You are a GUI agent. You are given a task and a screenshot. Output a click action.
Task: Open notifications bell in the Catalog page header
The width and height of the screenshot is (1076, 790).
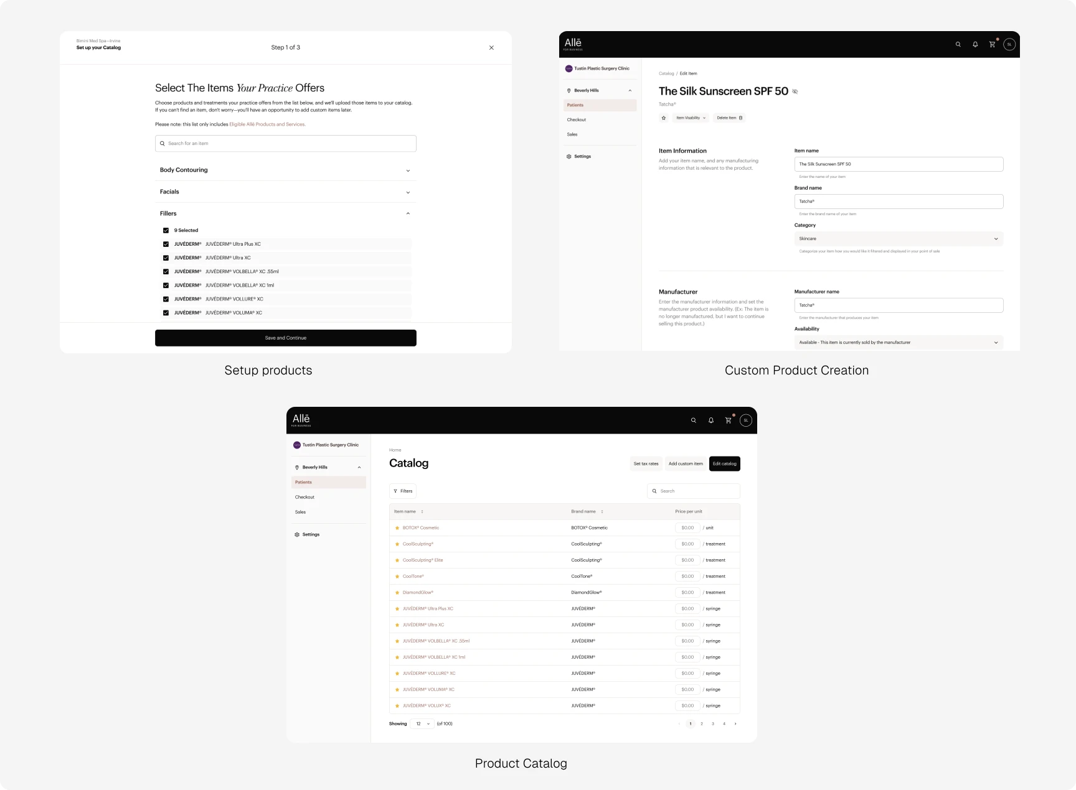coord(710,421)
